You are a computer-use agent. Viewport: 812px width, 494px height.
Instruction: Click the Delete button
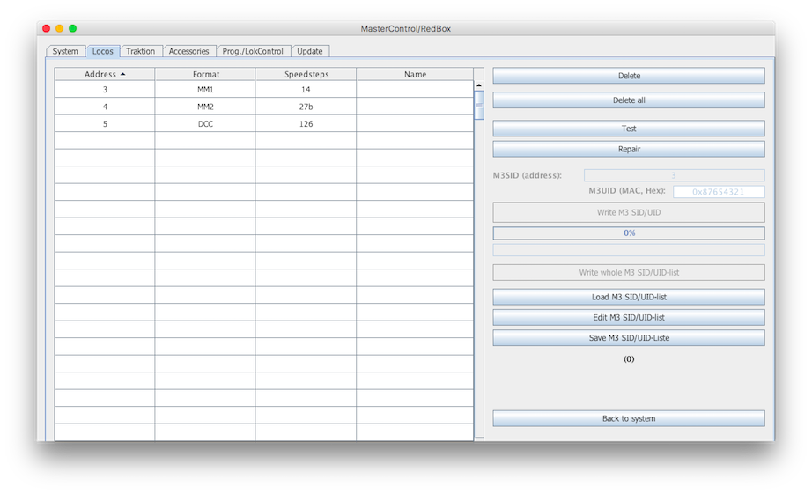point(628,77)
